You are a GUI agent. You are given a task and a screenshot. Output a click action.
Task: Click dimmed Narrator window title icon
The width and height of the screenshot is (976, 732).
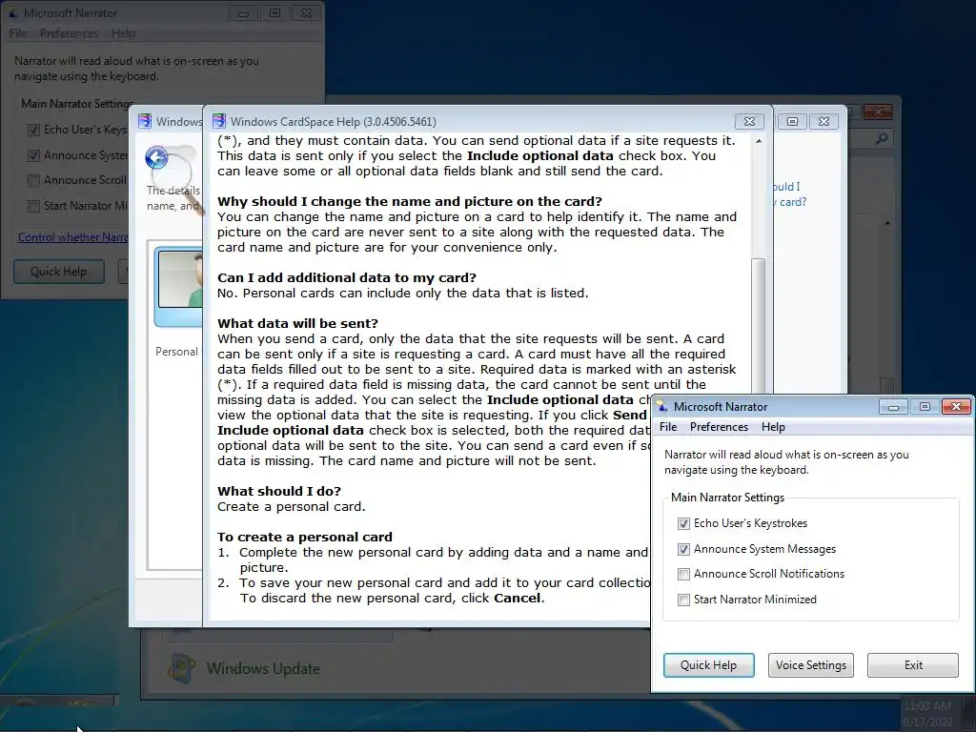(11, 12)
